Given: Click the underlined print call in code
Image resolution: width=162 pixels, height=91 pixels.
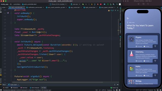Looking at the screenshot, I should (x=23, y=61).
